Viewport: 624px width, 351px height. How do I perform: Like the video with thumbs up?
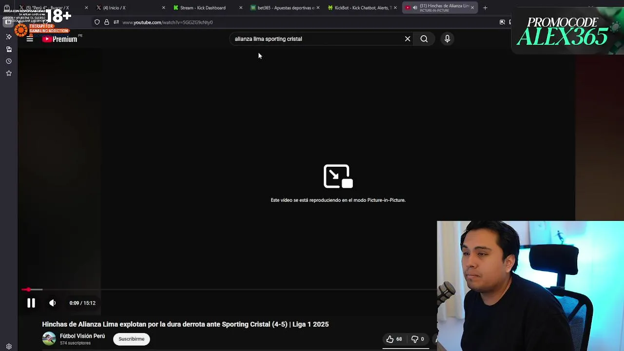[394, 339]
